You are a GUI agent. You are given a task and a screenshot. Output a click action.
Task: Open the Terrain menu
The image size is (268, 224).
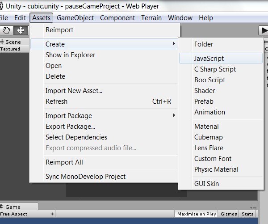point(151,18)
